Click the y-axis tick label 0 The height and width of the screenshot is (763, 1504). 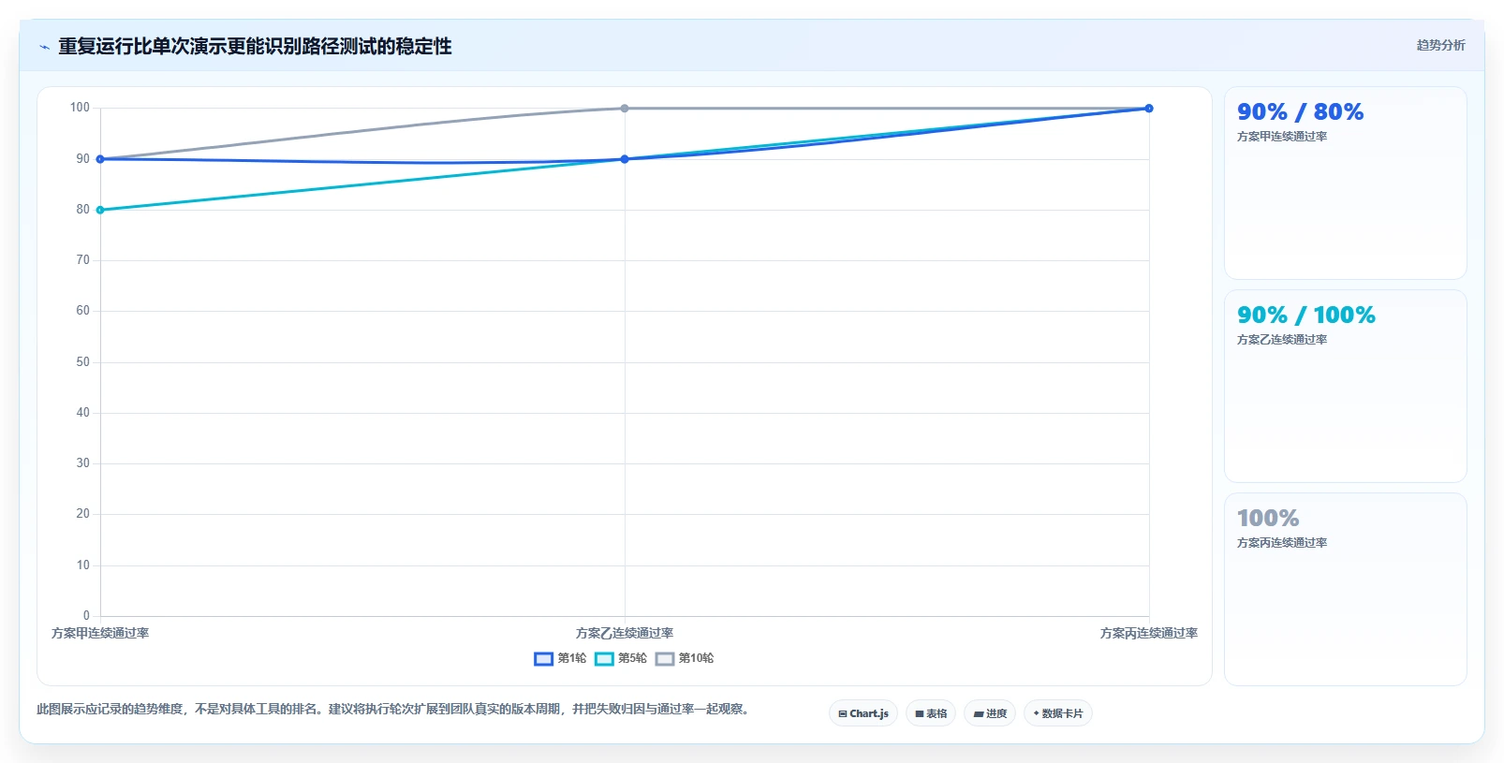pos(86,616)
